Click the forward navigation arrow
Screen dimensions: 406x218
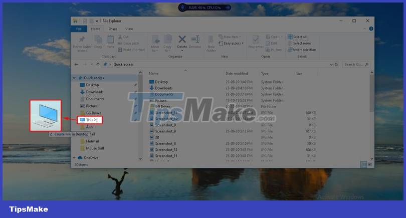pyautogui.click(x=85, y=65)
